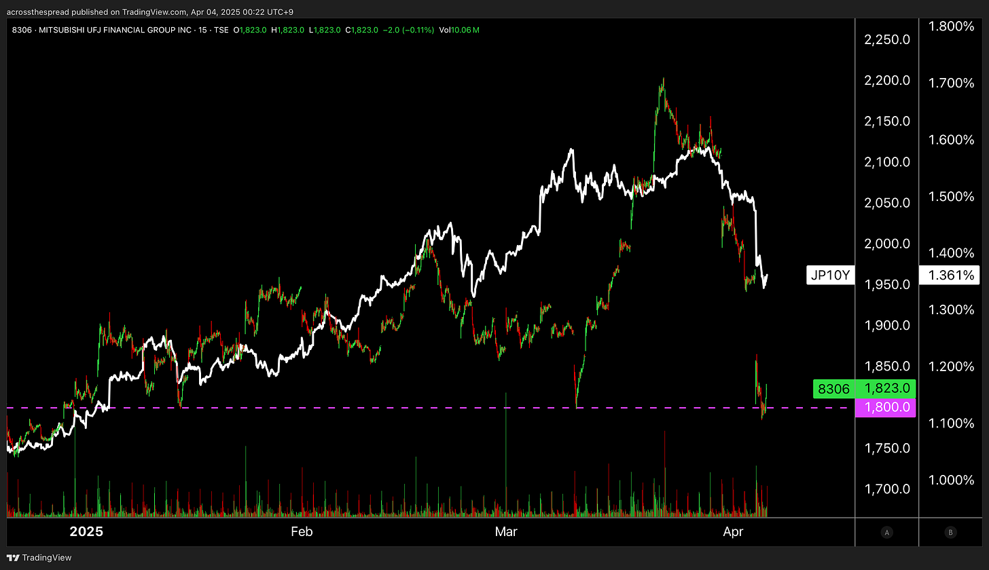Image resolution: width=989 pixels, height=570 pixels.
Task: Click the 2025 label on time axis
Action: click(x=86, y=532)
